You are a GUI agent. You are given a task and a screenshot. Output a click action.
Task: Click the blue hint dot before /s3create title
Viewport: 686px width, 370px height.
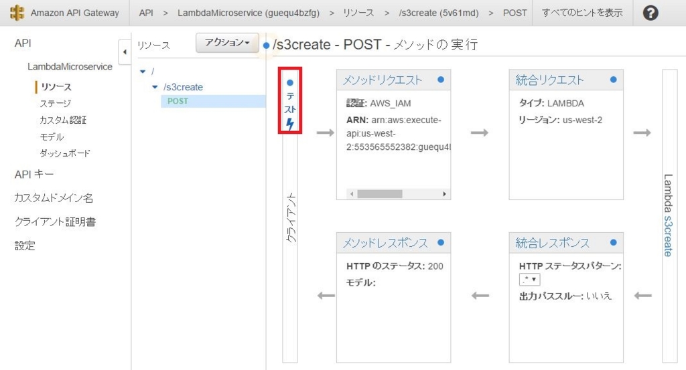pos(266,45)
